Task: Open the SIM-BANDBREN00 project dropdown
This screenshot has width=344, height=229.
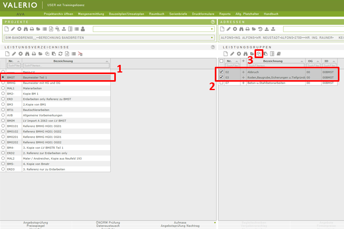Action: [212, 38]
